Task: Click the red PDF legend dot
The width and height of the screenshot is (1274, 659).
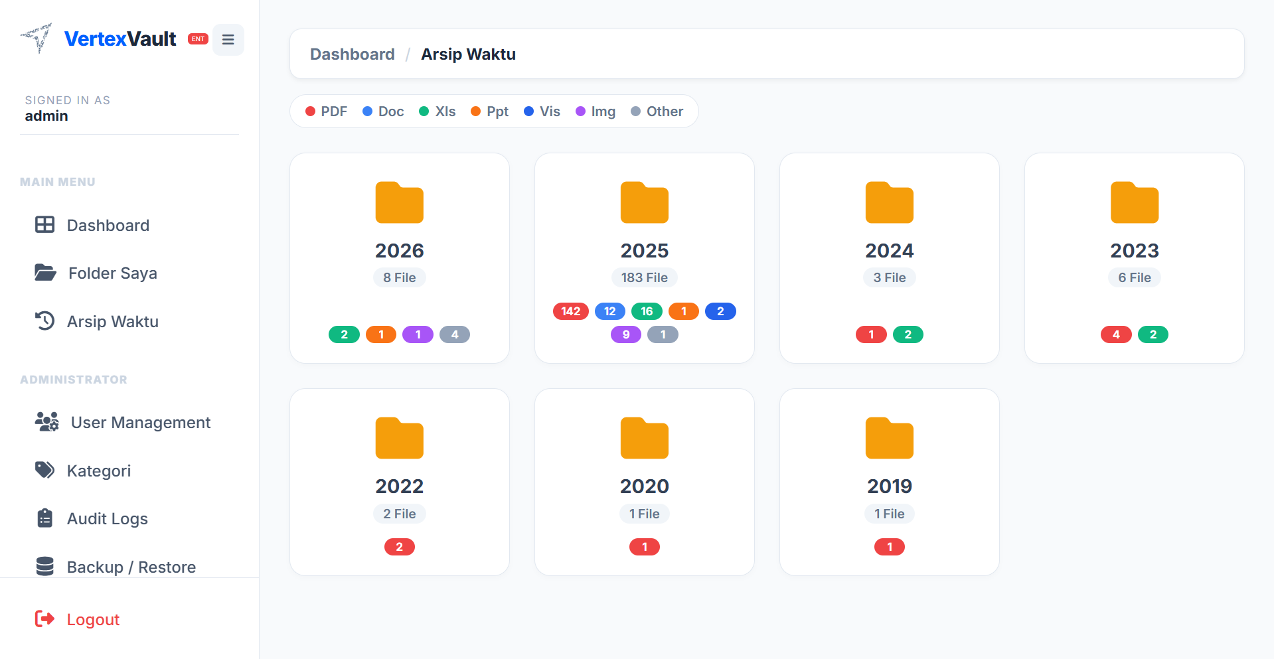Action: [310, 111]
